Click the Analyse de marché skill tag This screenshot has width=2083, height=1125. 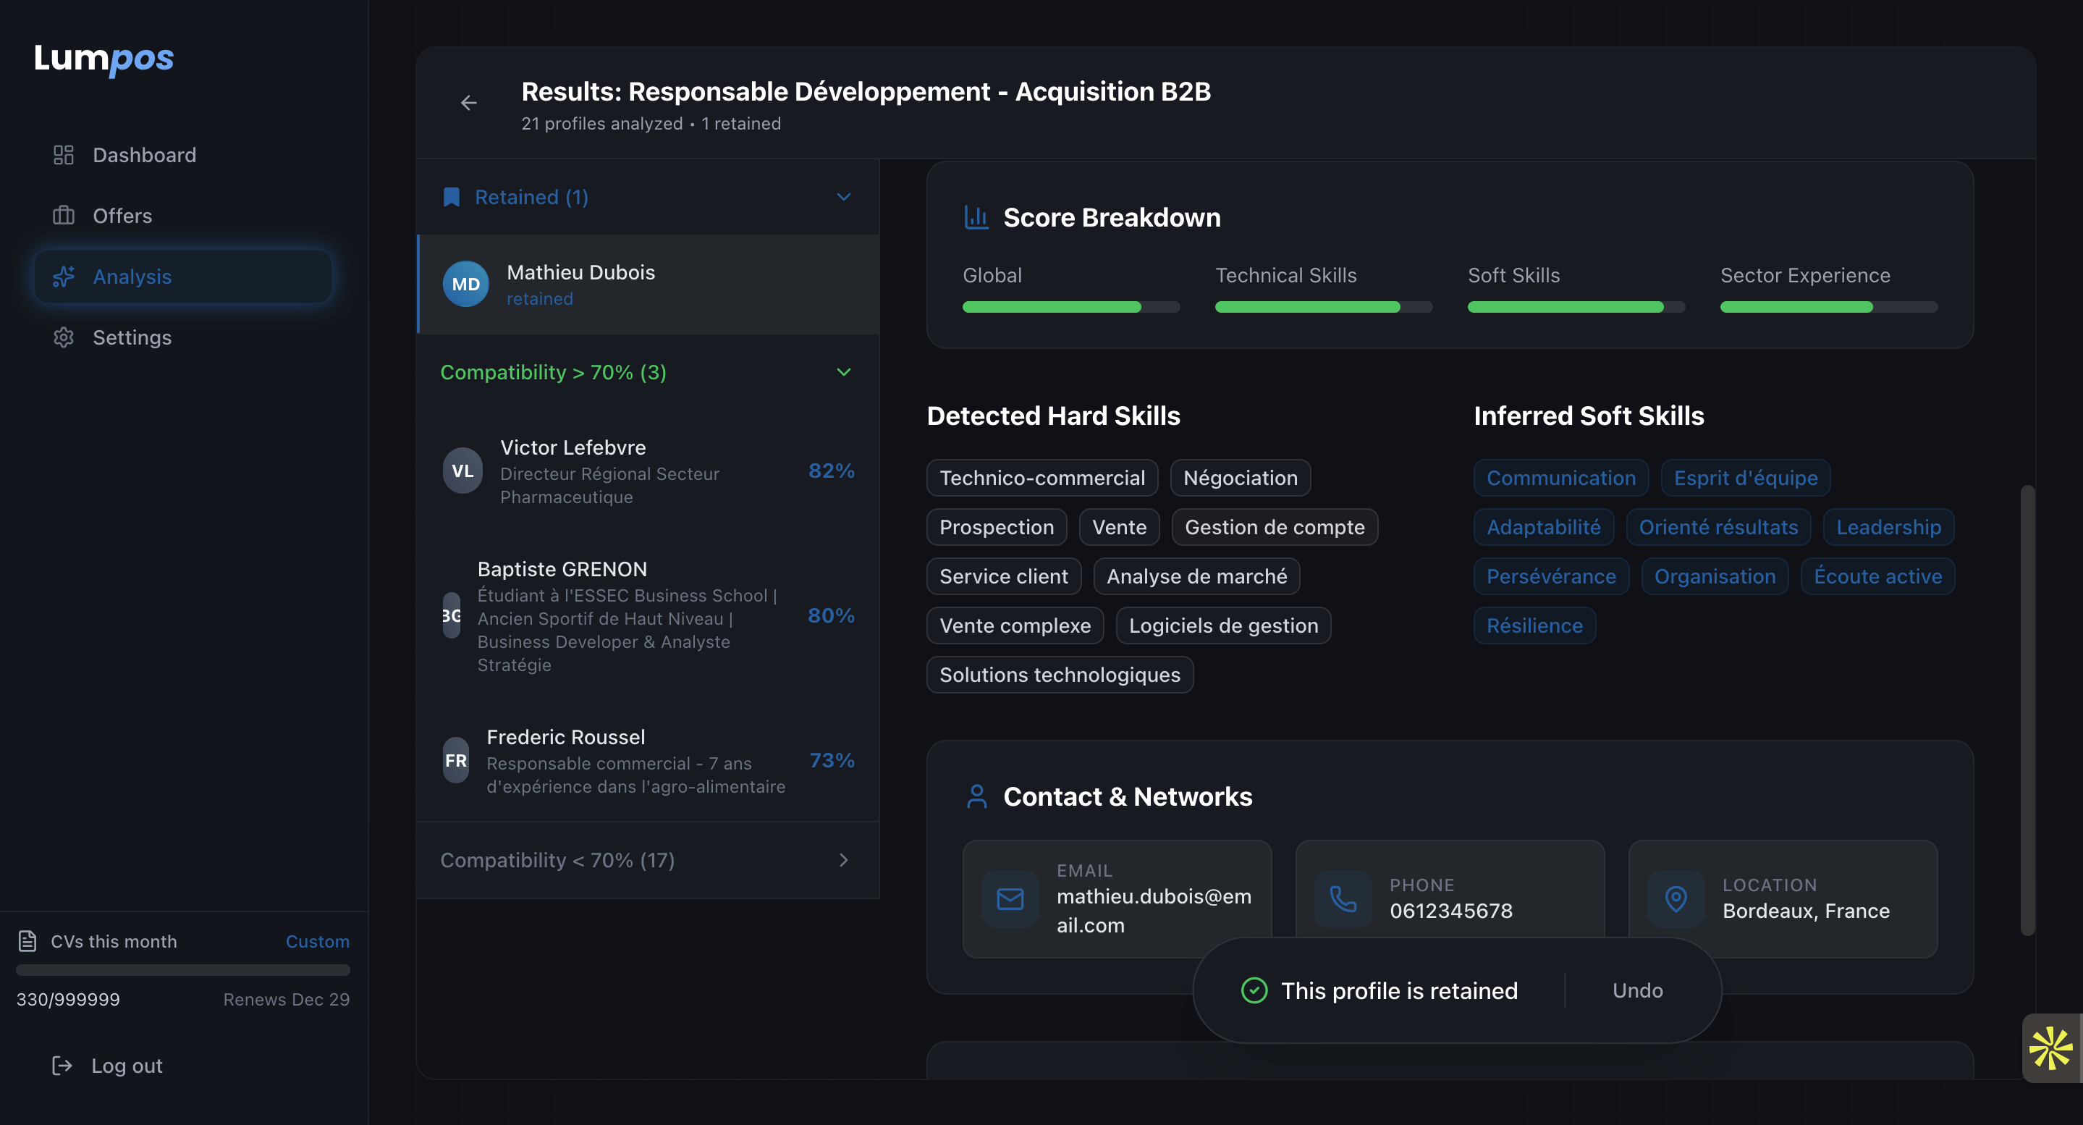1196,576
